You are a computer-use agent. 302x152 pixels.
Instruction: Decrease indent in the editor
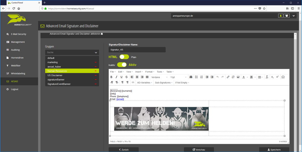[x=207, y=77]
